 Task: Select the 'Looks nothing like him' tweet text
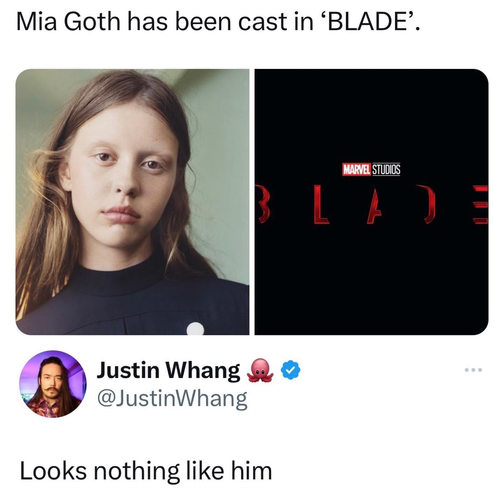(x=146, y=471)
